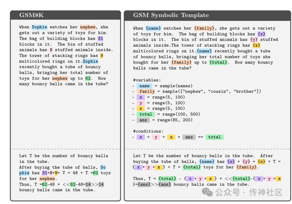Viewport: 292px width, 204px height.
Task: Click the highlighted number 31 in GSM8K
Action: (x=100, y=39)
